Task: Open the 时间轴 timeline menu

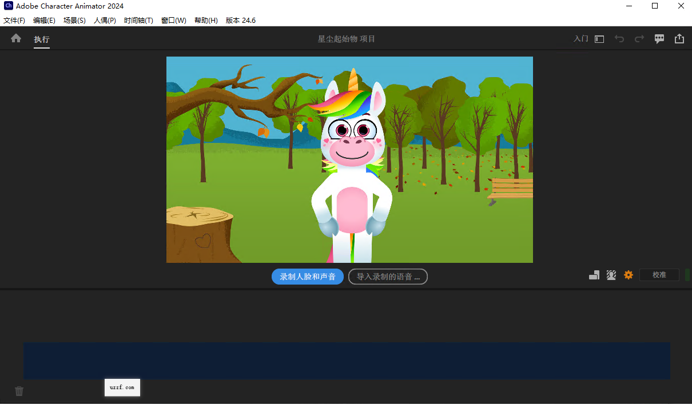Action: (138, 20)
